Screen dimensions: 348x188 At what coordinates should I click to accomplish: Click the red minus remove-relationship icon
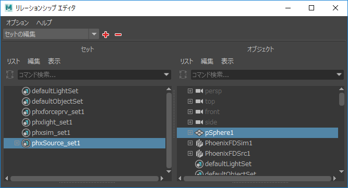(x=118, y=34)
